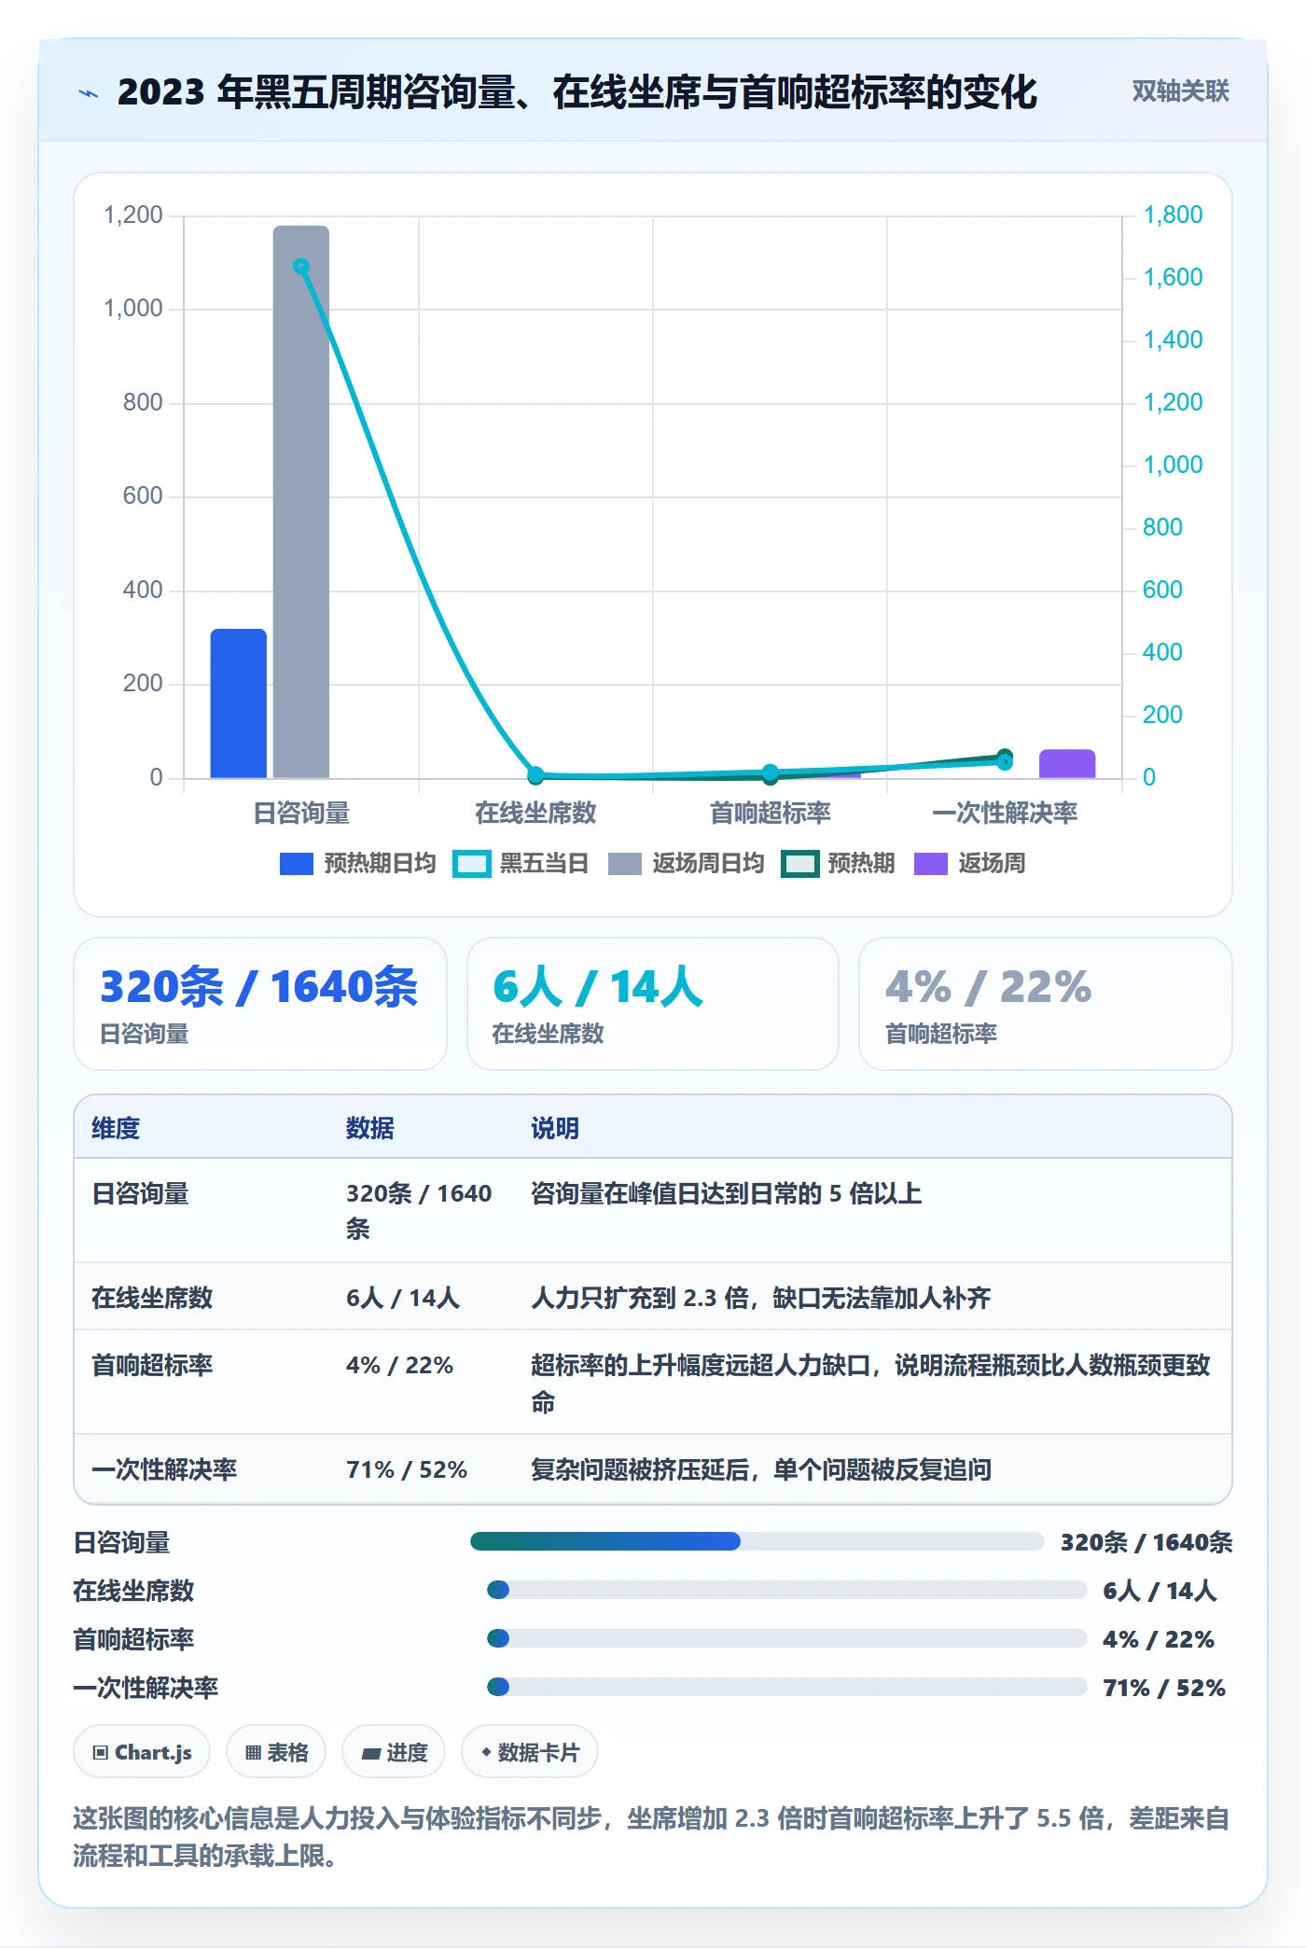
Task: Click the text 复杂问题被挤压延后
Action: tap(640, 1469)
